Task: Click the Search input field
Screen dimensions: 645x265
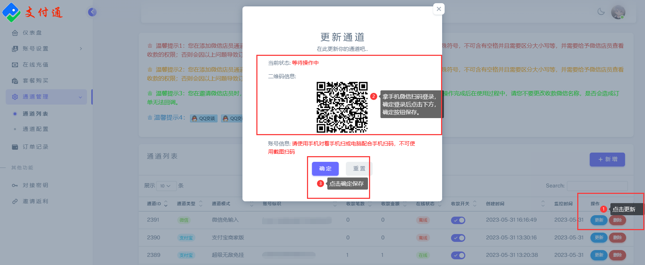Action: coord(597,186)
